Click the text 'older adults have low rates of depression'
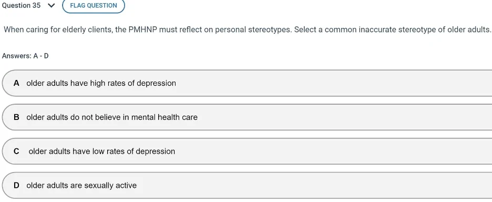 pyautogui.click(x=101, y=151)
